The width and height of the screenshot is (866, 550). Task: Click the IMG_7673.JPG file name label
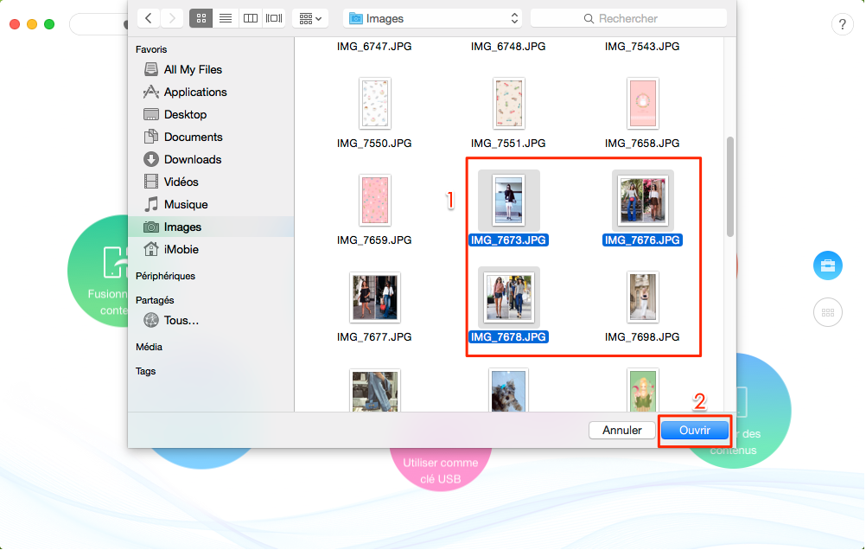tap(509, 240)
